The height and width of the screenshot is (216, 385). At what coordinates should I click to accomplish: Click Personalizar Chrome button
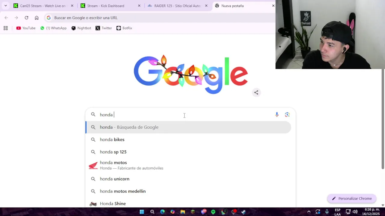(x=352, y=199)
